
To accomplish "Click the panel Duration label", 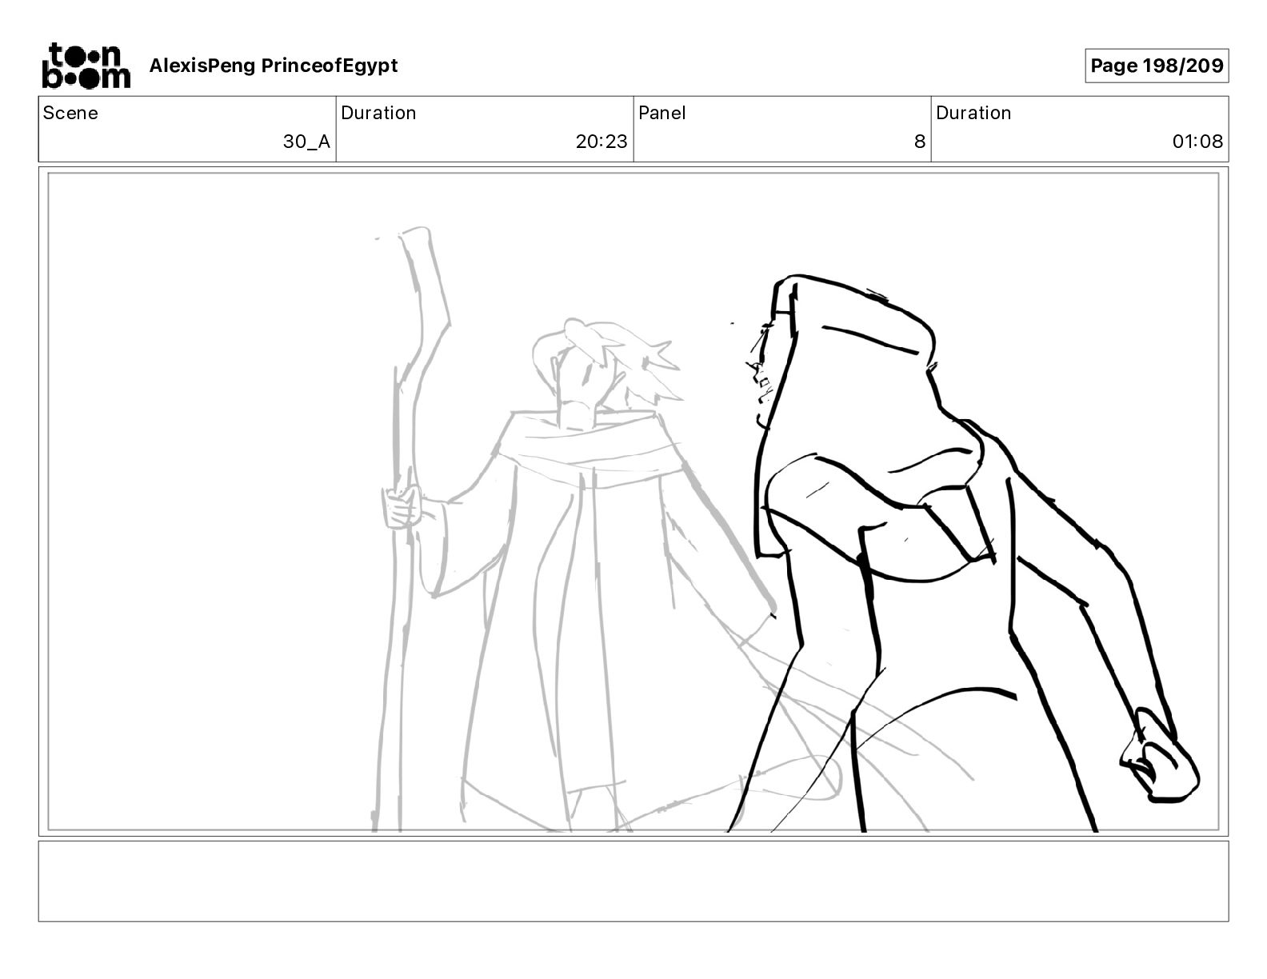I will (x=973, y=113).
